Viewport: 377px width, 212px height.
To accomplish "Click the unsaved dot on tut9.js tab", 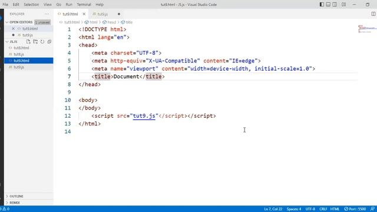I will [119, 14].
